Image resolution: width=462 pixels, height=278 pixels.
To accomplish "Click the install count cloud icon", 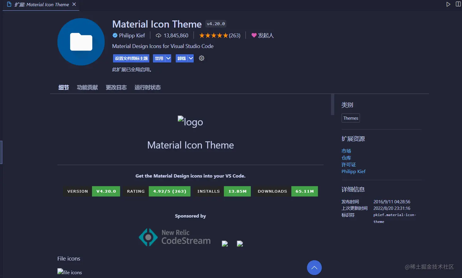I will point(159,36).
